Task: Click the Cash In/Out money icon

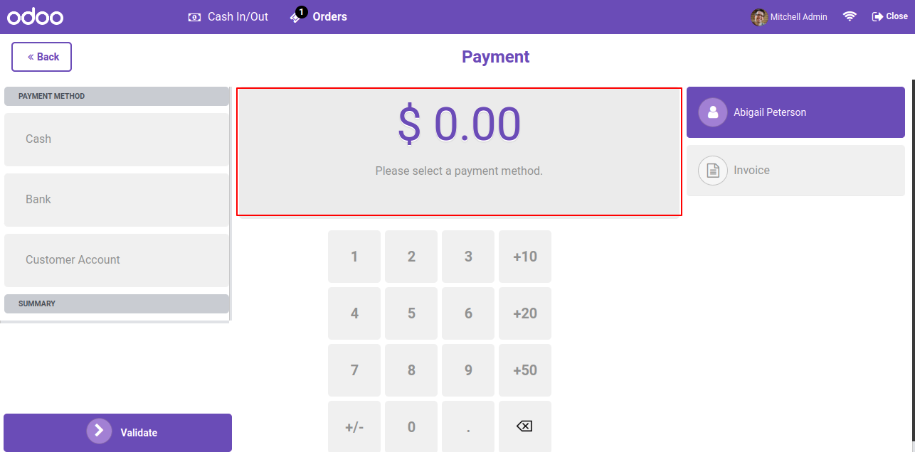Action: point(194,17)
